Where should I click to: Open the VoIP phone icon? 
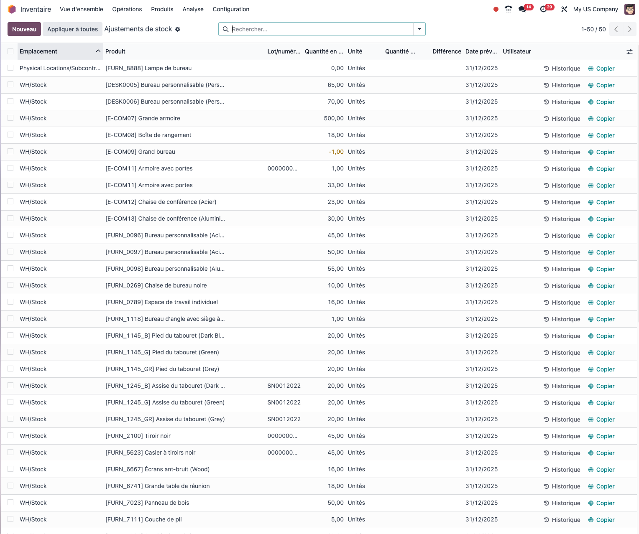(509, 9)
